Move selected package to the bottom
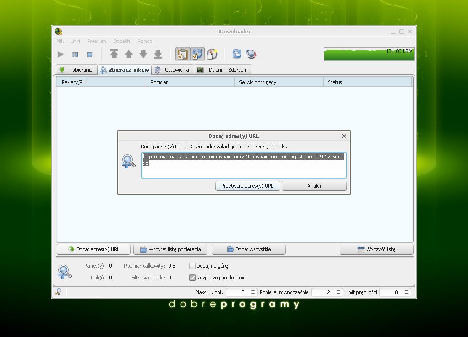468x337 pixels. [x=158, y=54]
